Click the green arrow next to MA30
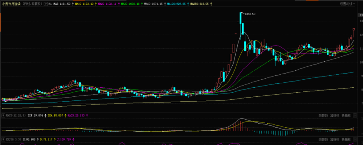The image size is (363, 145). (x=142, y=4)
